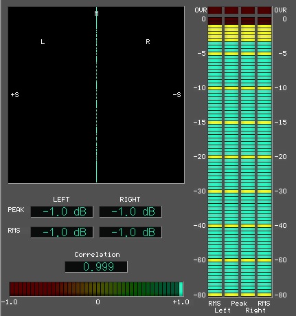The image size is (296, 316).
Task: Click the right channel RMS value readout
Action: pyautogui.click(x=130, y=232)
